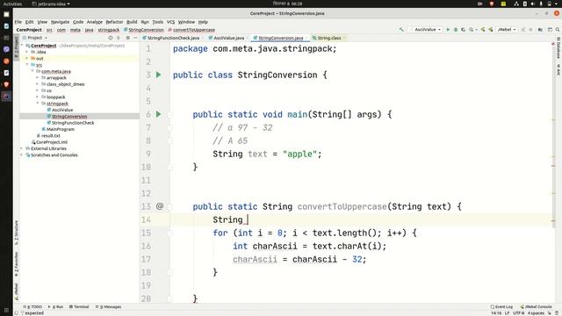Click Run with Coverage icon
The image size is (562, 316).
[x=463, y=30]
